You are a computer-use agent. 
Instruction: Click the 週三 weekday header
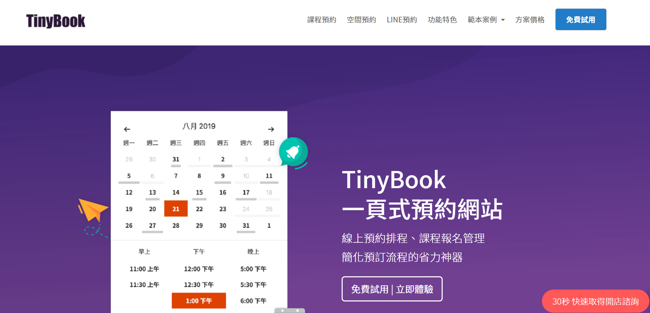176,143
